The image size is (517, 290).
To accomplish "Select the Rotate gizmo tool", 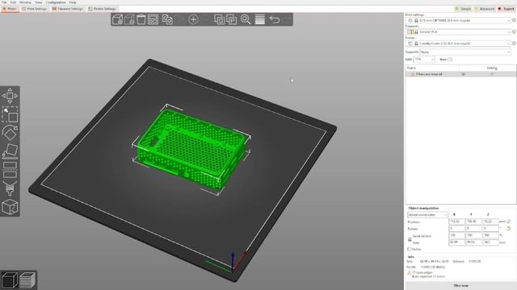I will (10, 133).
